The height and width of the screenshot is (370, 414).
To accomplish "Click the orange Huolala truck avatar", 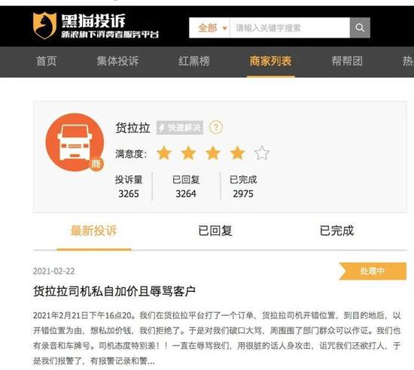I will (75, 142).
